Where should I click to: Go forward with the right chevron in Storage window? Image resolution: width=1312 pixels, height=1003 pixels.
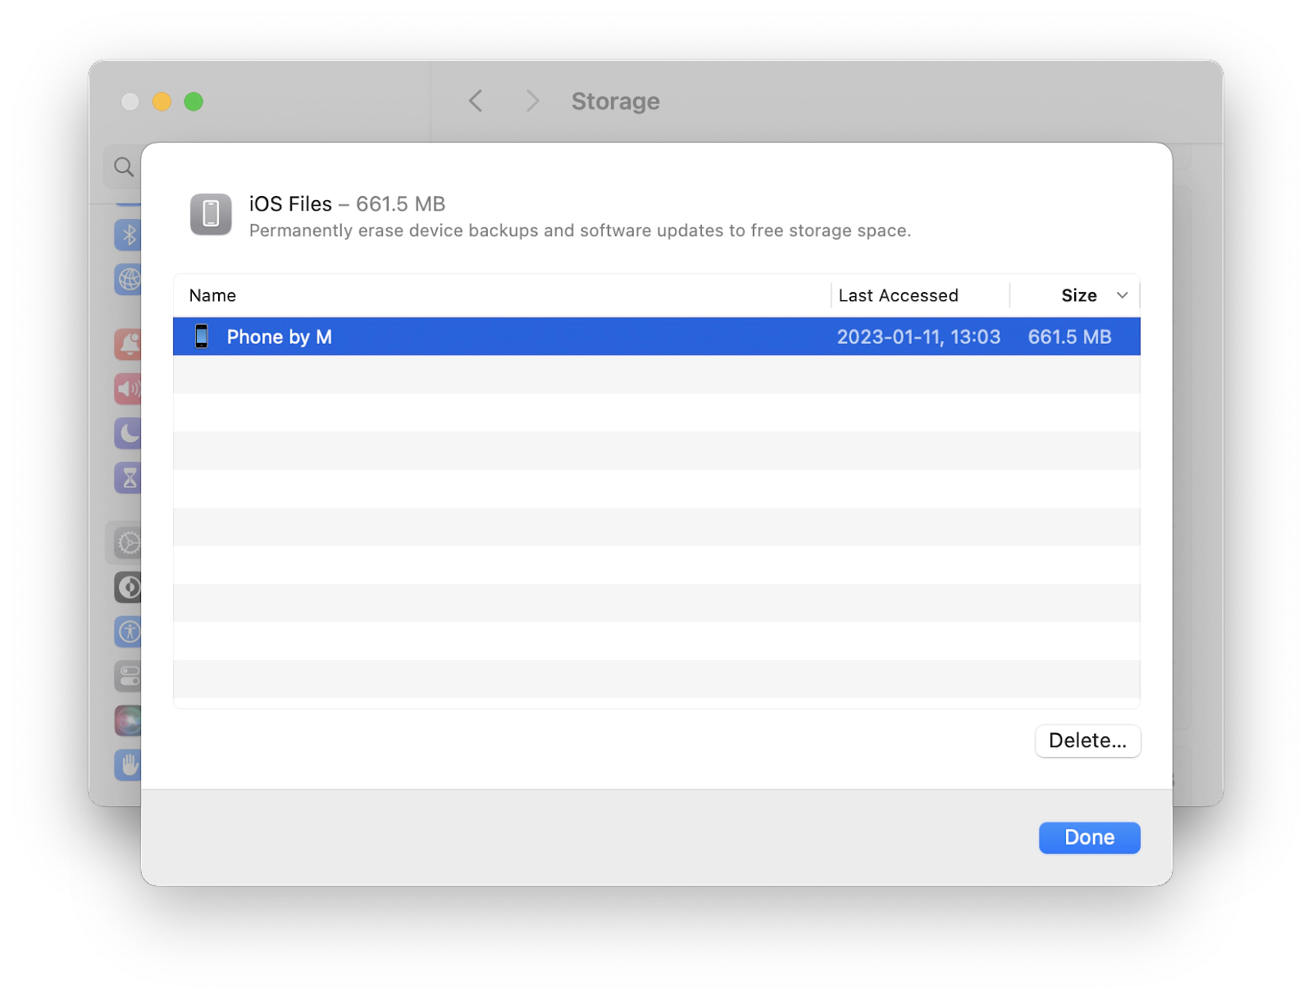pos(532,101)
